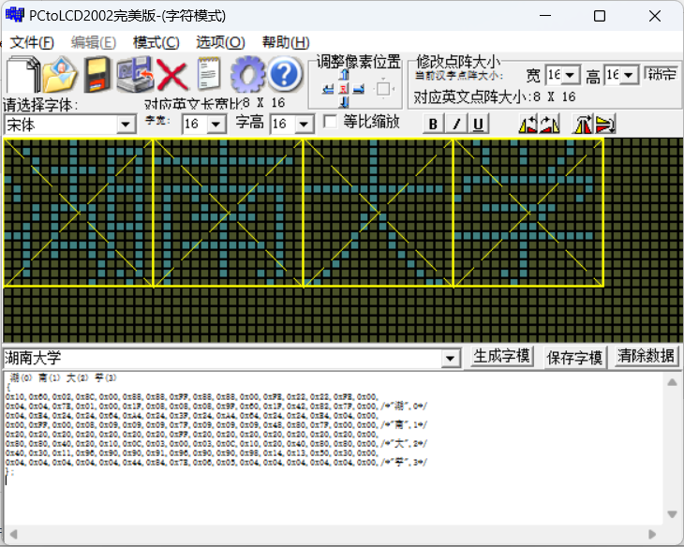Click the red X delete icon
Viewport: 684px width, 547px height.
[171, 75]
